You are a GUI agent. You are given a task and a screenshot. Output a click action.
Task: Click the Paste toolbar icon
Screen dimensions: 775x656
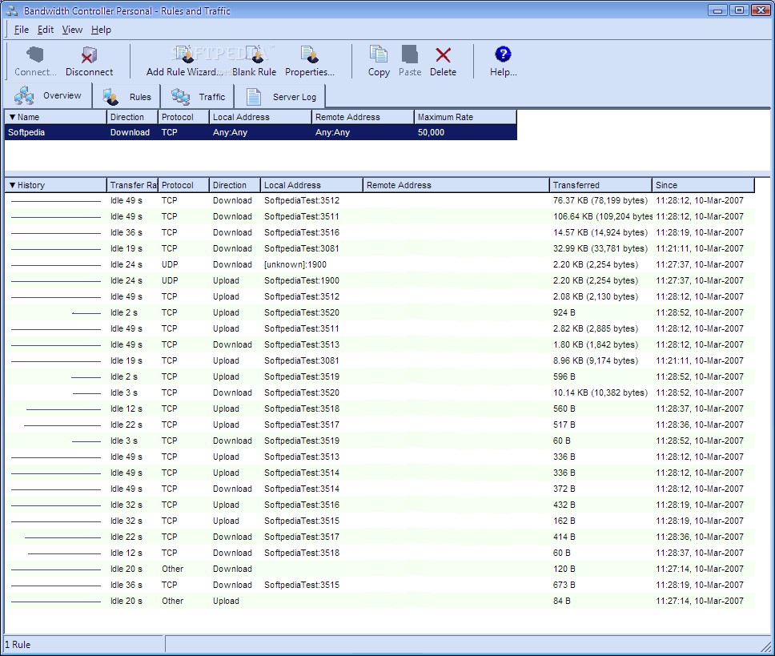(409, 60)
